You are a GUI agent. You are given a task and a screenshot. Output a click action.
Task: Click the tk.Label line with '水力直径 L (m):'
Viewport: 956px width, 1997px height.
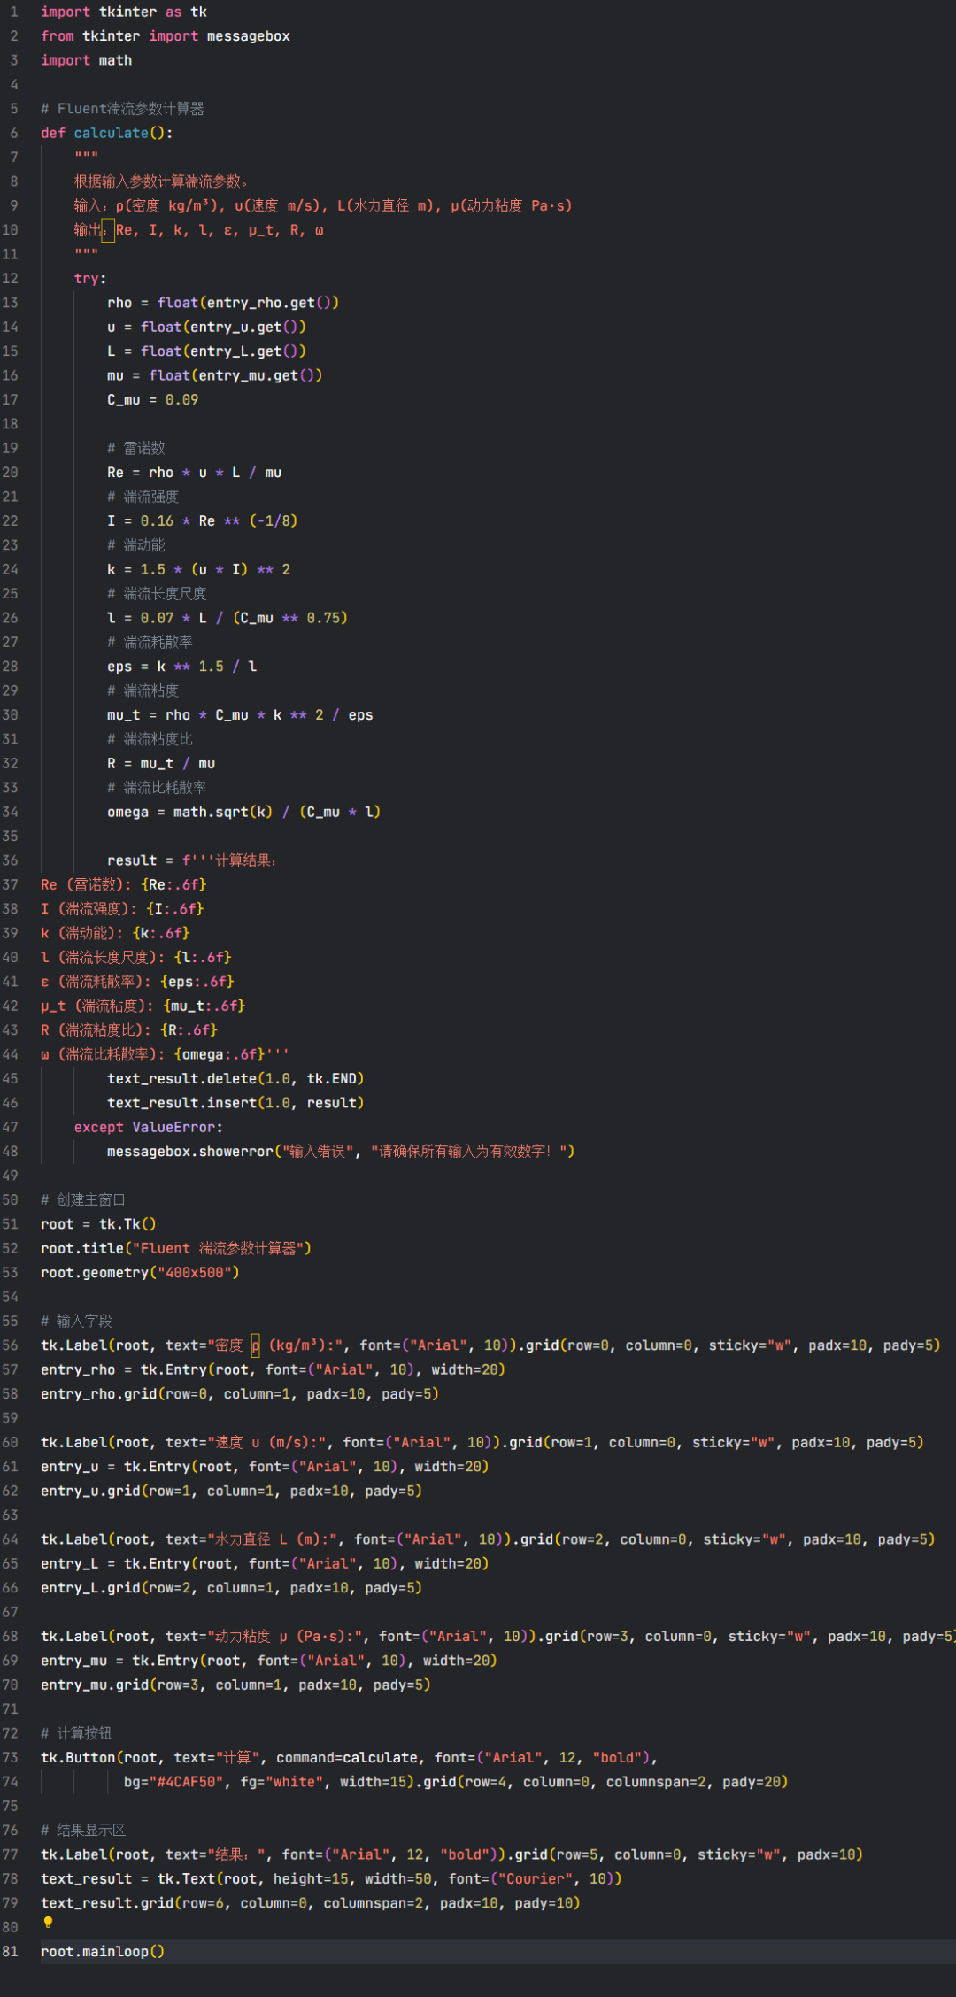point(488,1540)
